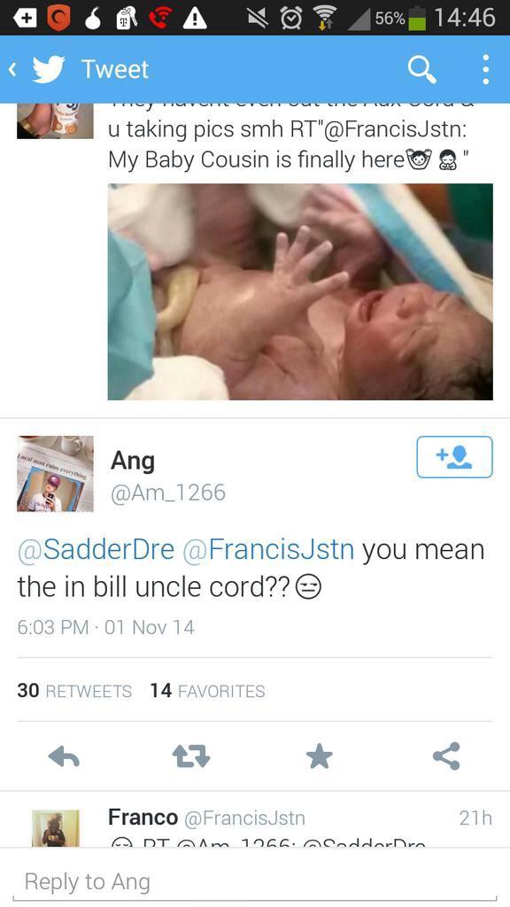
Task: Tap the Reply to Ang text field
Action: click(255, 882)
